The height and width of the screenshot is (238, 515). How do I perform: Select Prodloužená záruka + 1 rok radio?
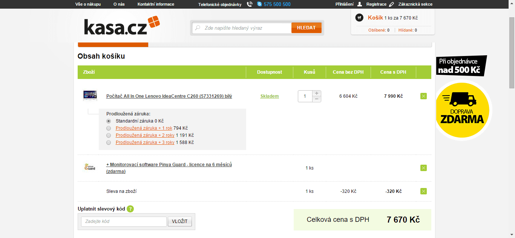(109, 128)
